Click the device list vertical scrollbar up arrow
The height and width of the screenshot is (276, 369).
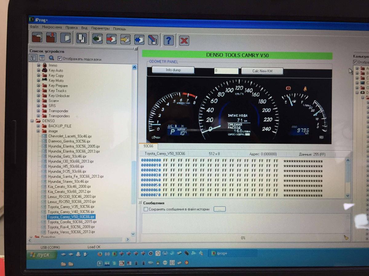click(x=134, y=67)
